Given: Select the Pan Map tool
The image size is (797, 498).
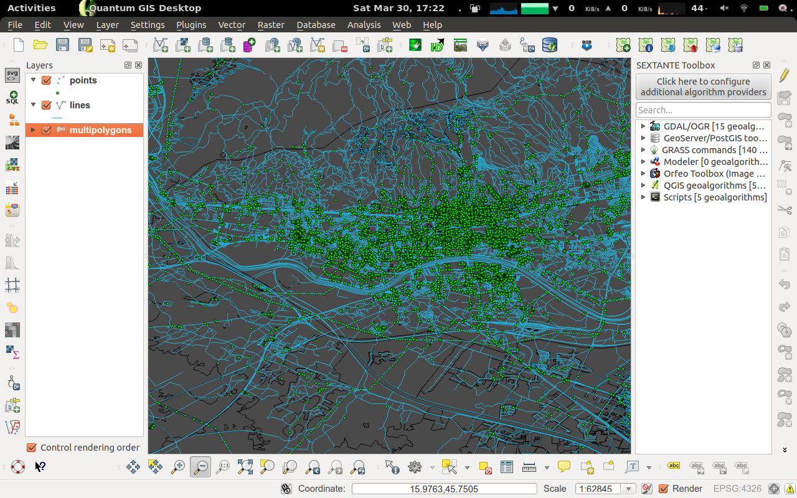Looking at the screenshot, I should (x=133, y=467).
